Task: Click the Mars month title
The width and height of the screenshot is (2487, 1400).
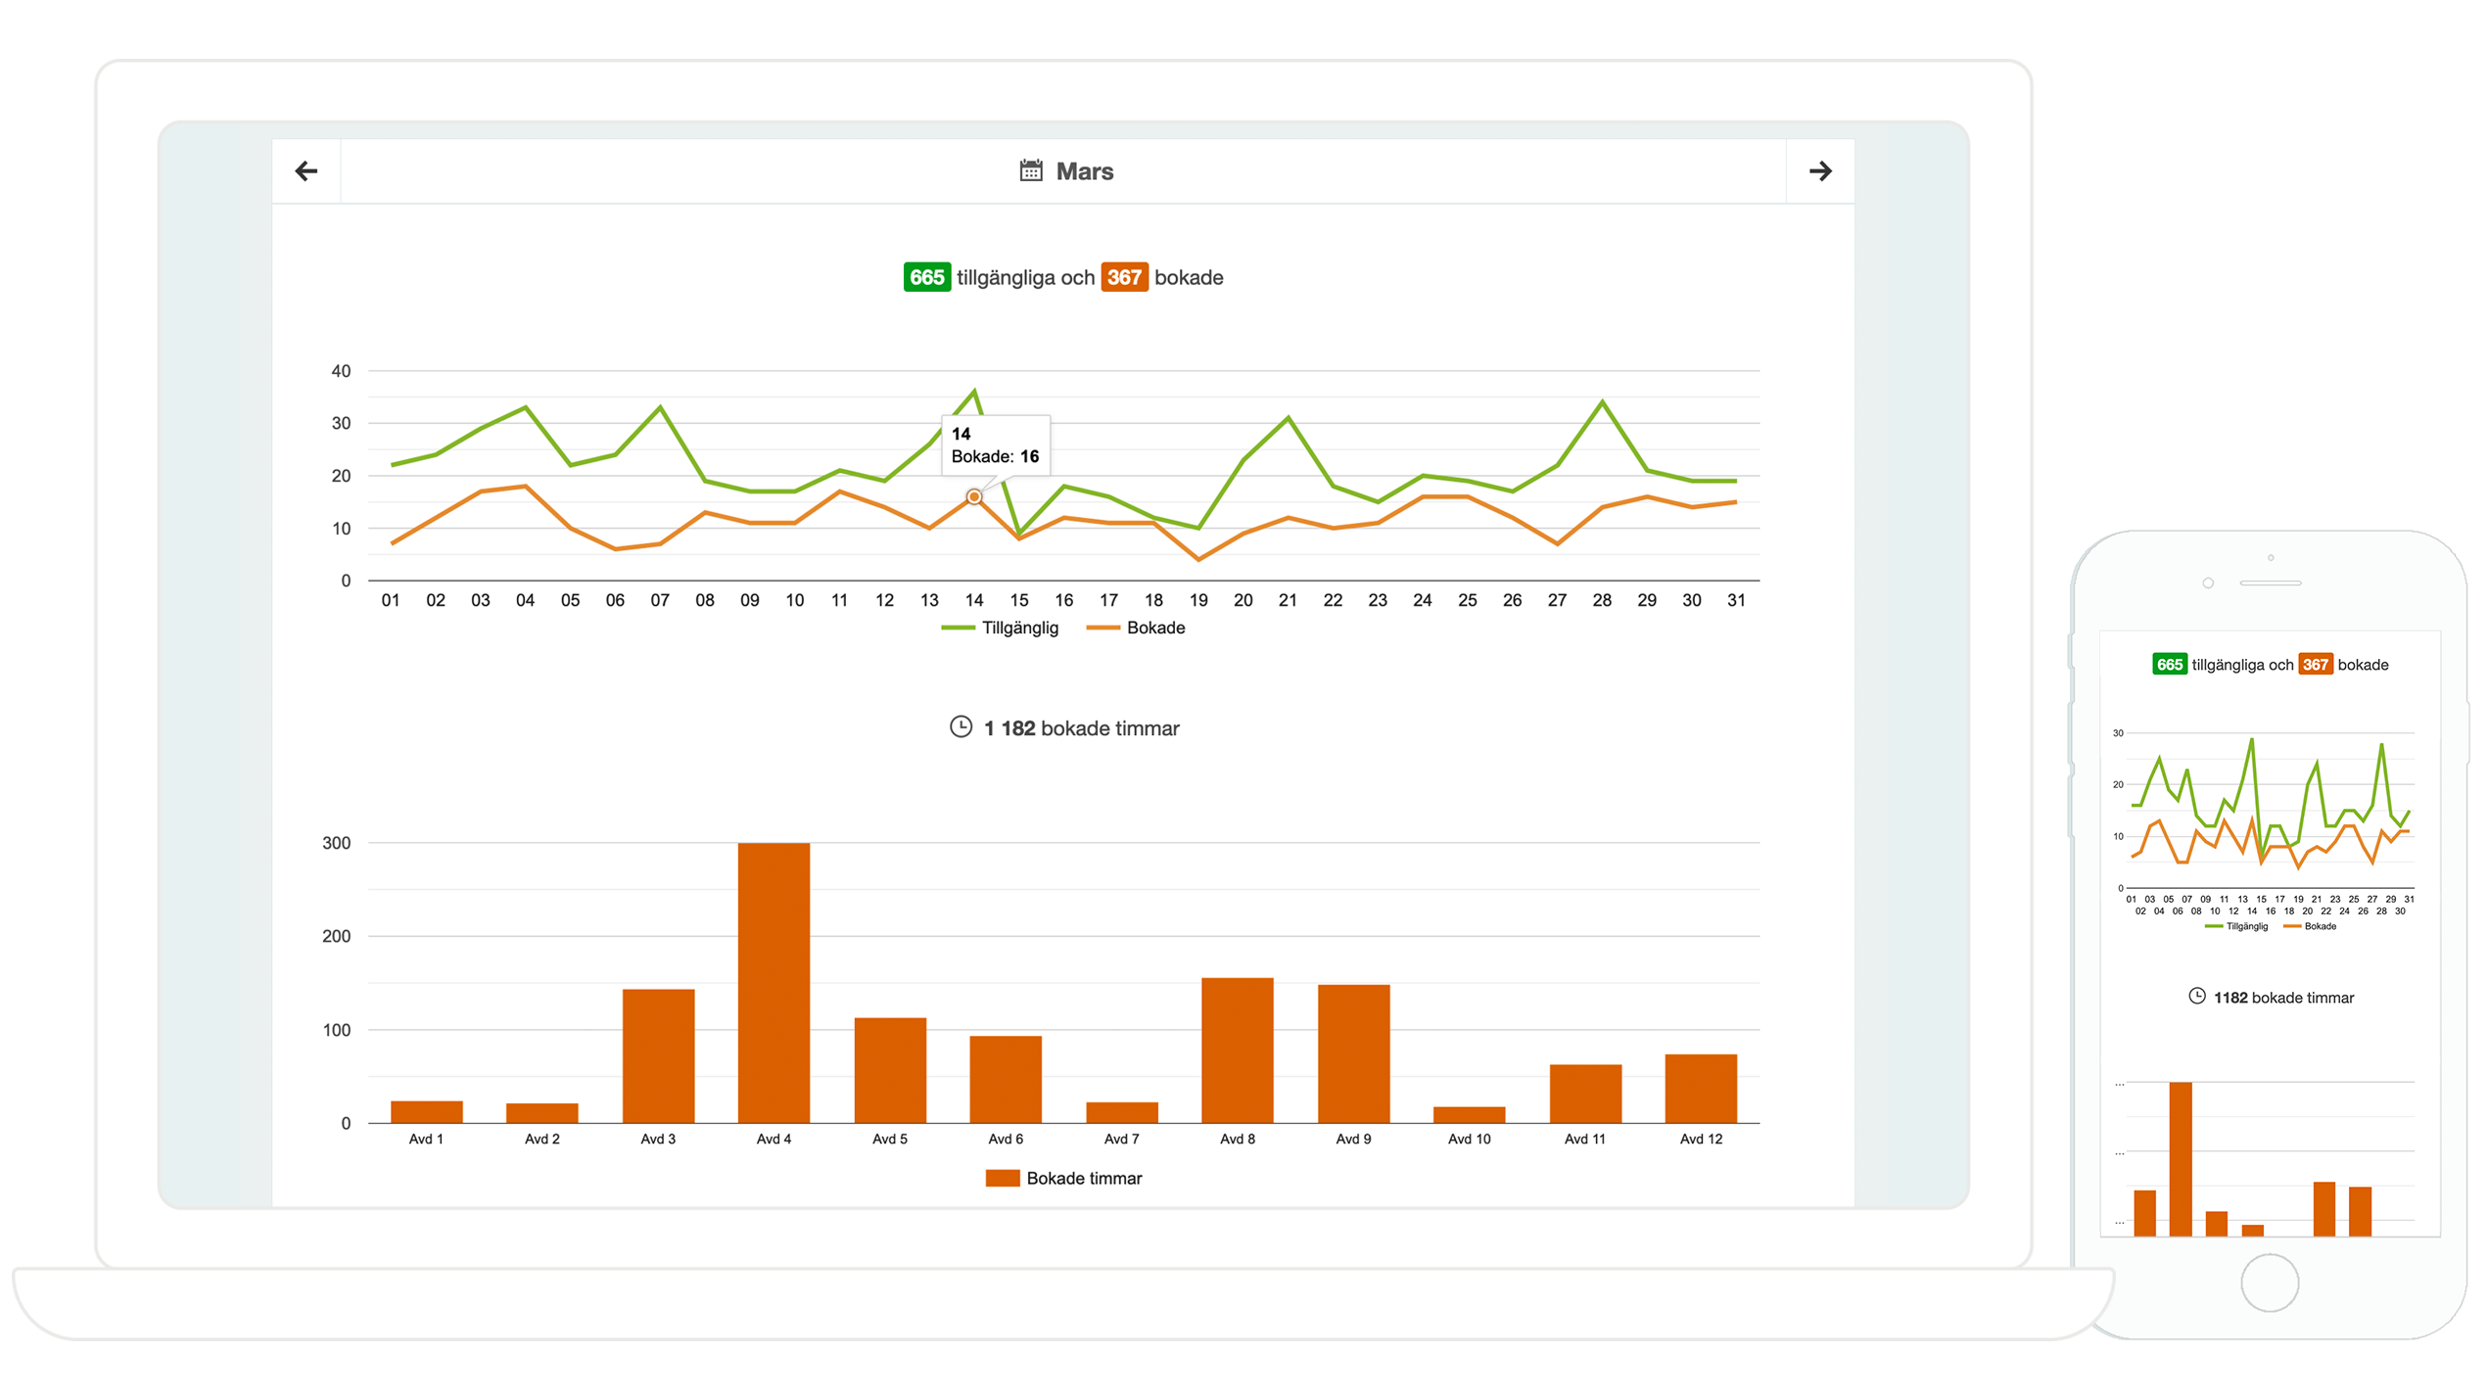Action: 1085,171
